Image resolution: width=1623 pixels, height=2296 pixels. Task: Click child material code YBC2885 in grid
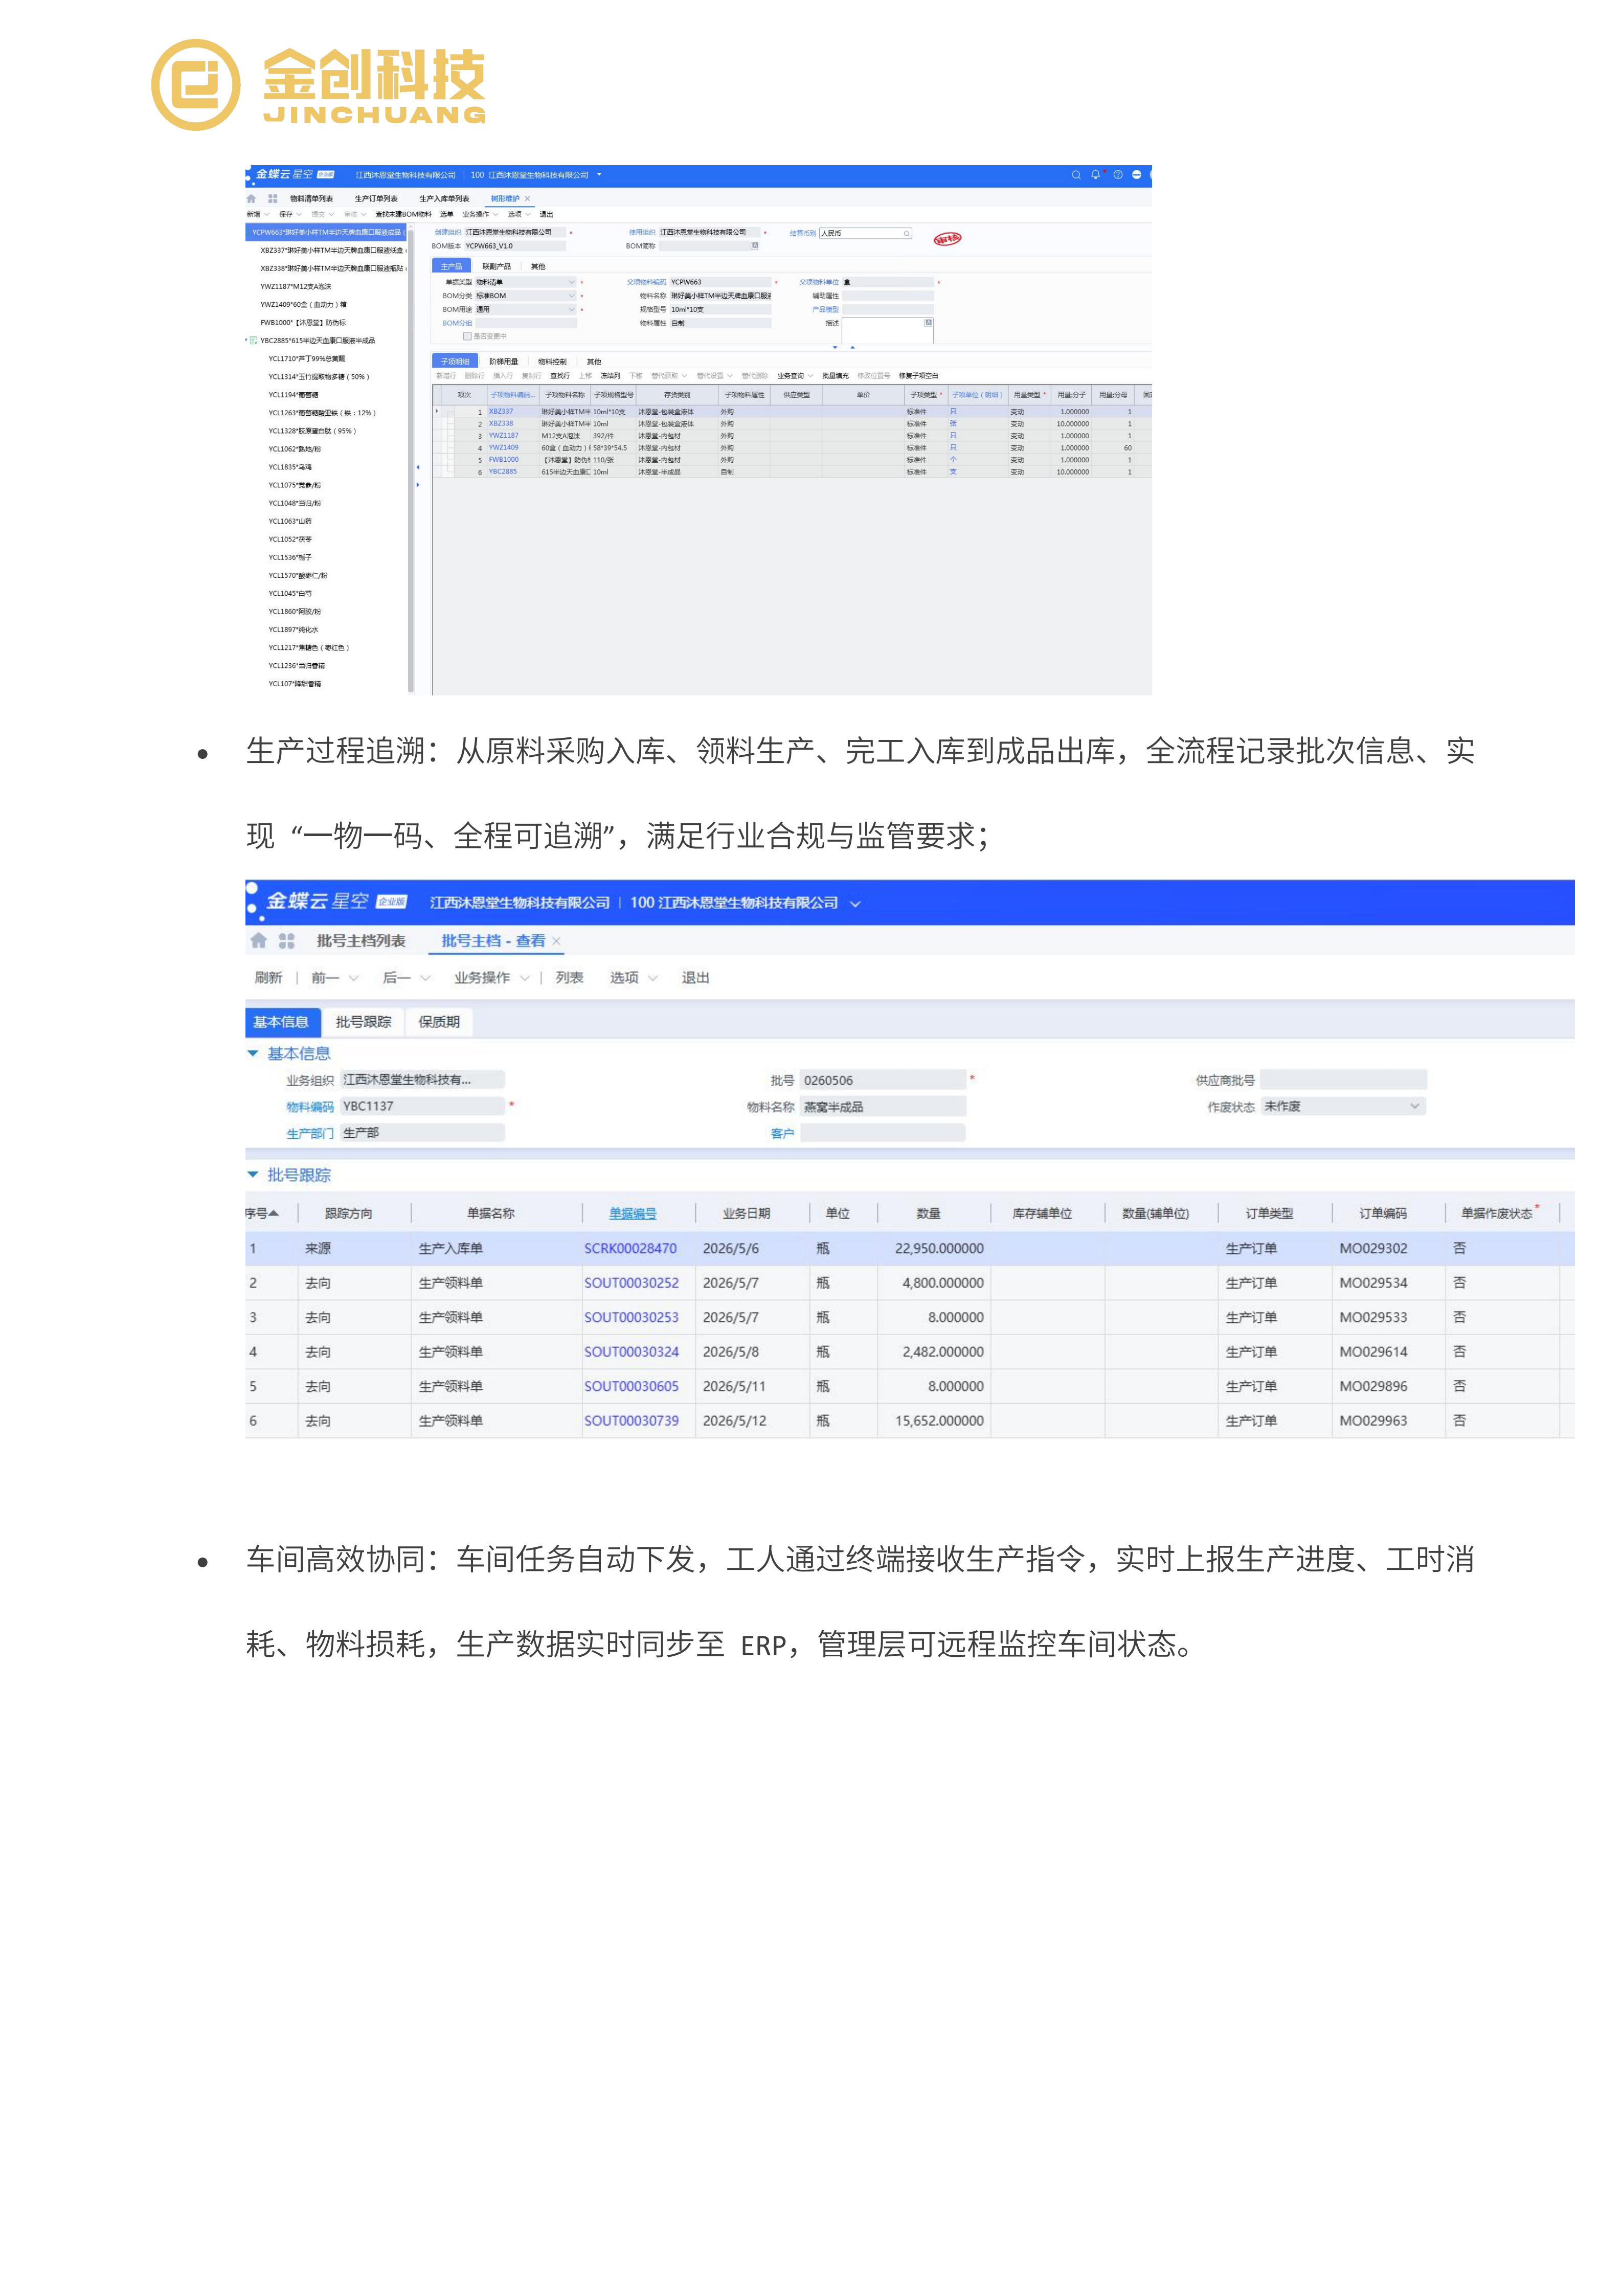click(x=502, y=472)
